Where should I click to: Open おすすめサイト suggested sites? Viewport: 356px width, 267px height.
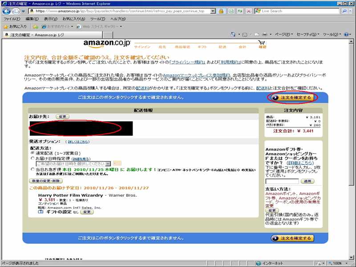pyautogui.click(x=57, y=27)
